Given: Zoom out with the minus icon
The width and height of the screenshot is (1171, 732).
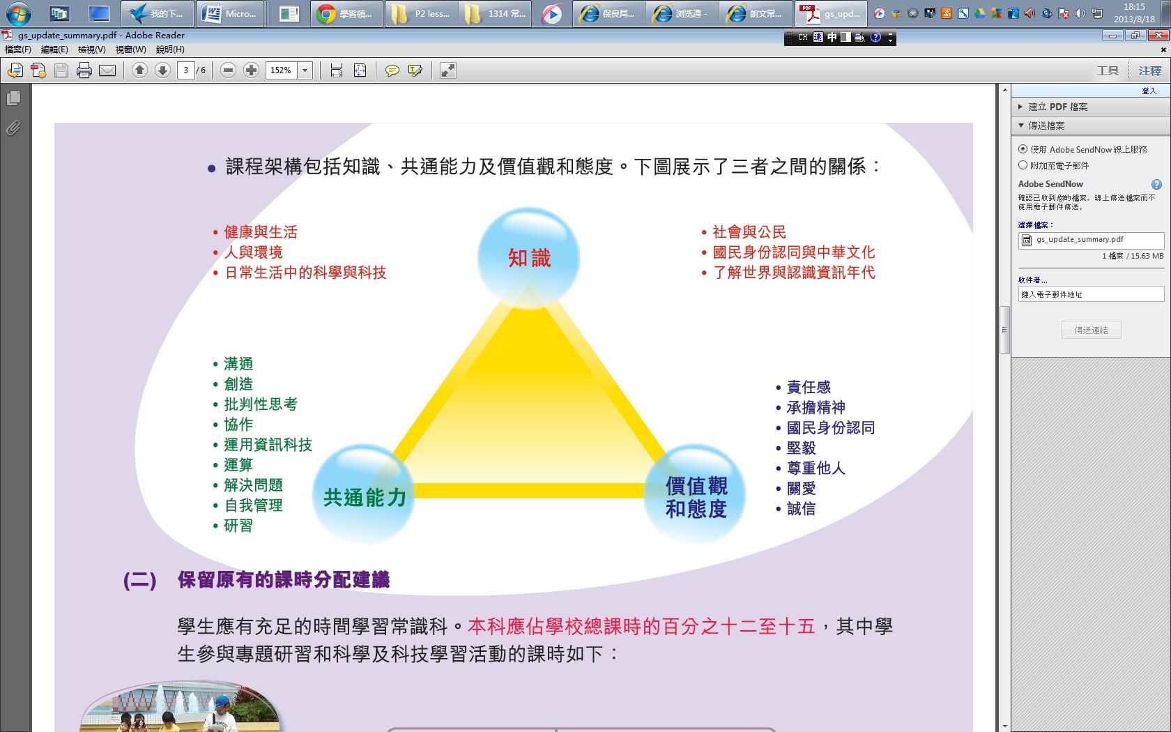Looking at the screenshot, I should 228,70.
